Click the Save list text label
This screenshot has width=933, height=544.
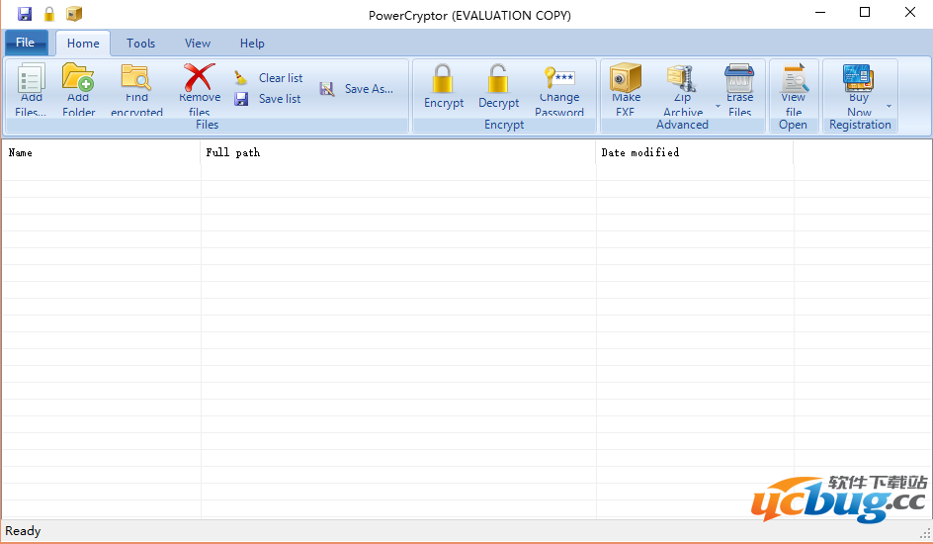(280, 99)
